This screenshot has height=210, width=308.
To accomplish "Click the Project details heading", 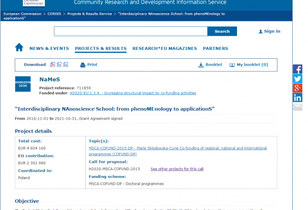I will pyautogui.click(x=33, y=131).
